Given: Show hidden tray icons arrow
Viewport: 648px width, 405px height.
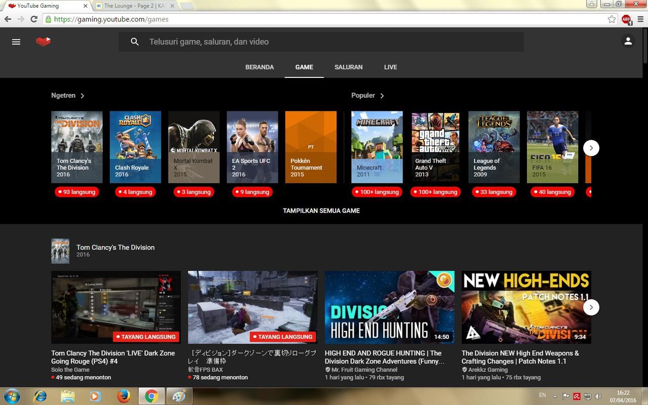Looking at the screenshot, I should (555, 396).
